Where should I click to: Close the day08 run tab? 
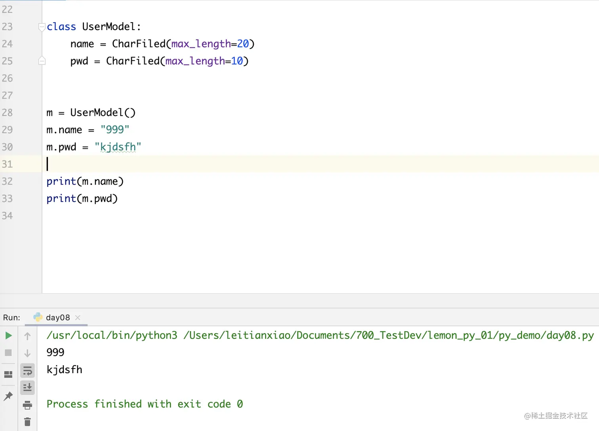[78, 318]
